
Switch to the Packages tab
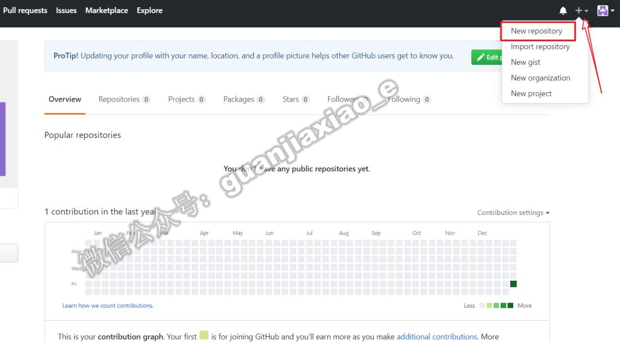(243, 100)
